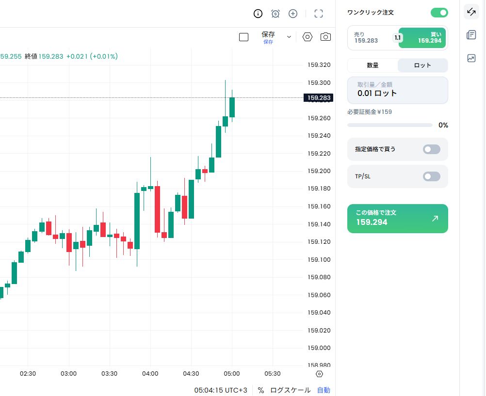Open the order list document icon
Screen dimensions: 486x396
pos(471,35)
